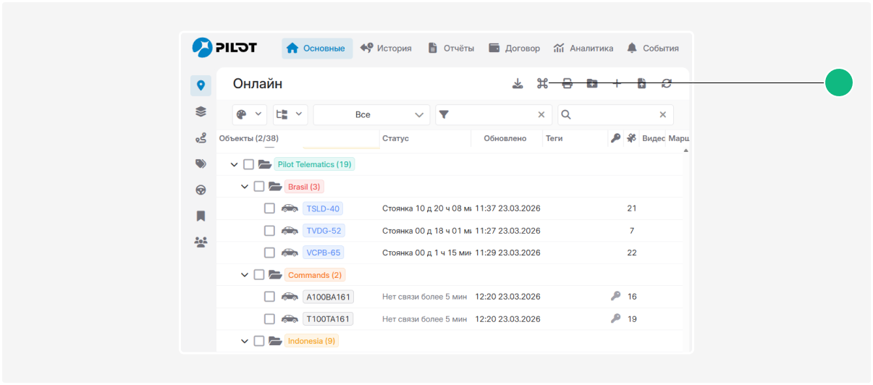
Task: Click the print icon in the toolbar
Action: coord(568,84)
